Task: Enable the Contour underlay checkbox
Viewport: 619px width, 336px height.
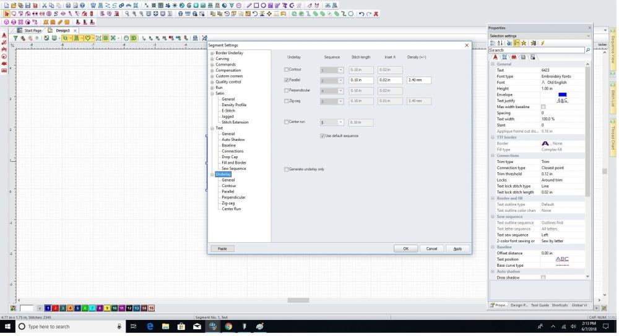Action: pos(286,70)
